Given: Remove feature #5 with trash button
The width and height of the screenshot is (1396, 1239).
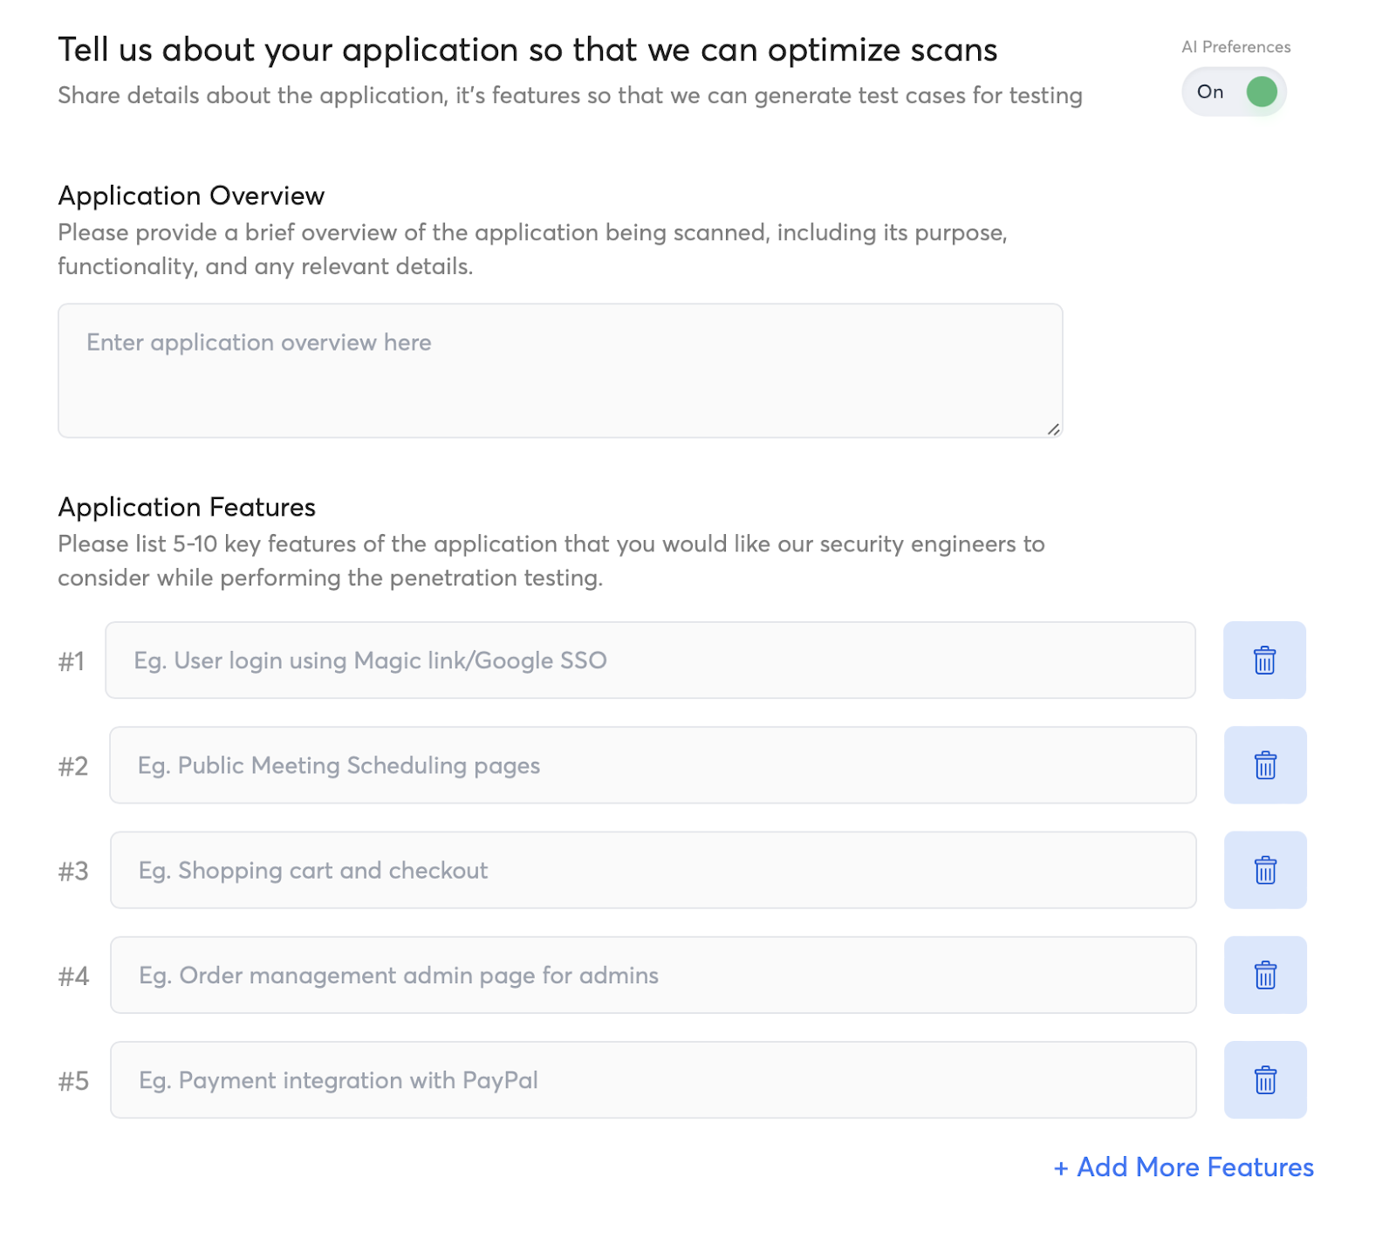Looking at the screenshot, I should pyautogui.click(x=1265, y=1080).
